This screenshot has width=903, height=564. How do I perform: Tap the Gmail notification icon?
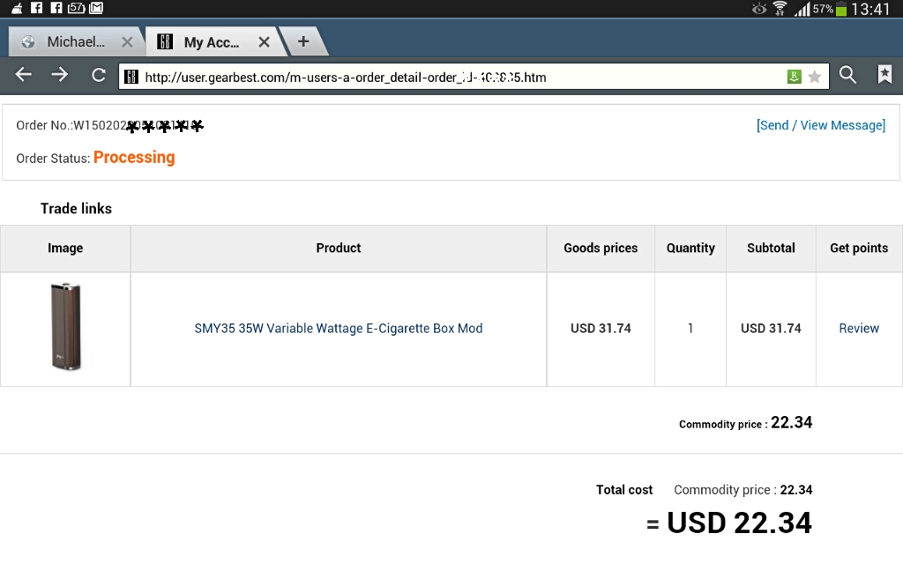point(96,8)
